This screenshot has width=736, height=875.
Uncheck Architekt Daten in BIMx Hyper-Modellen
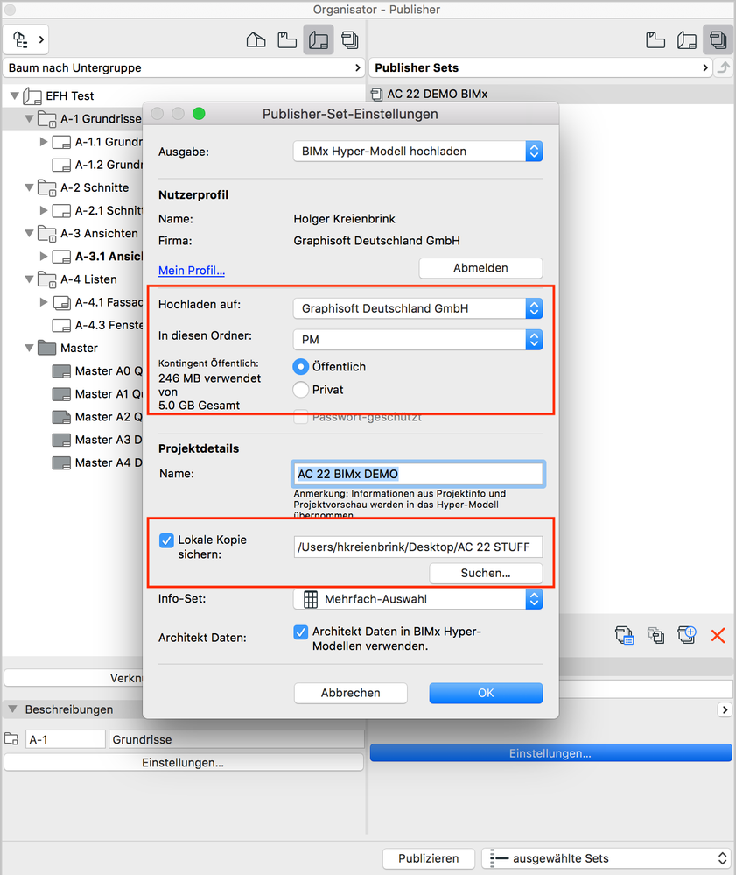tap(302, 632)
